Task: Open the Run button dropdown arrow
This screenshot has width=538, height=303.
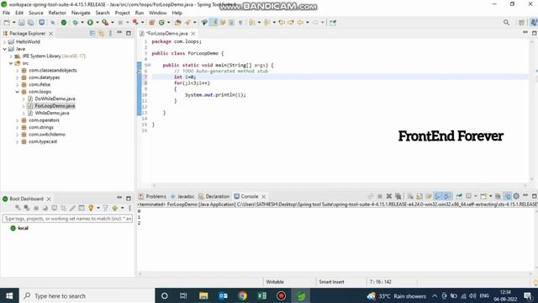Action: coord(98,23)
